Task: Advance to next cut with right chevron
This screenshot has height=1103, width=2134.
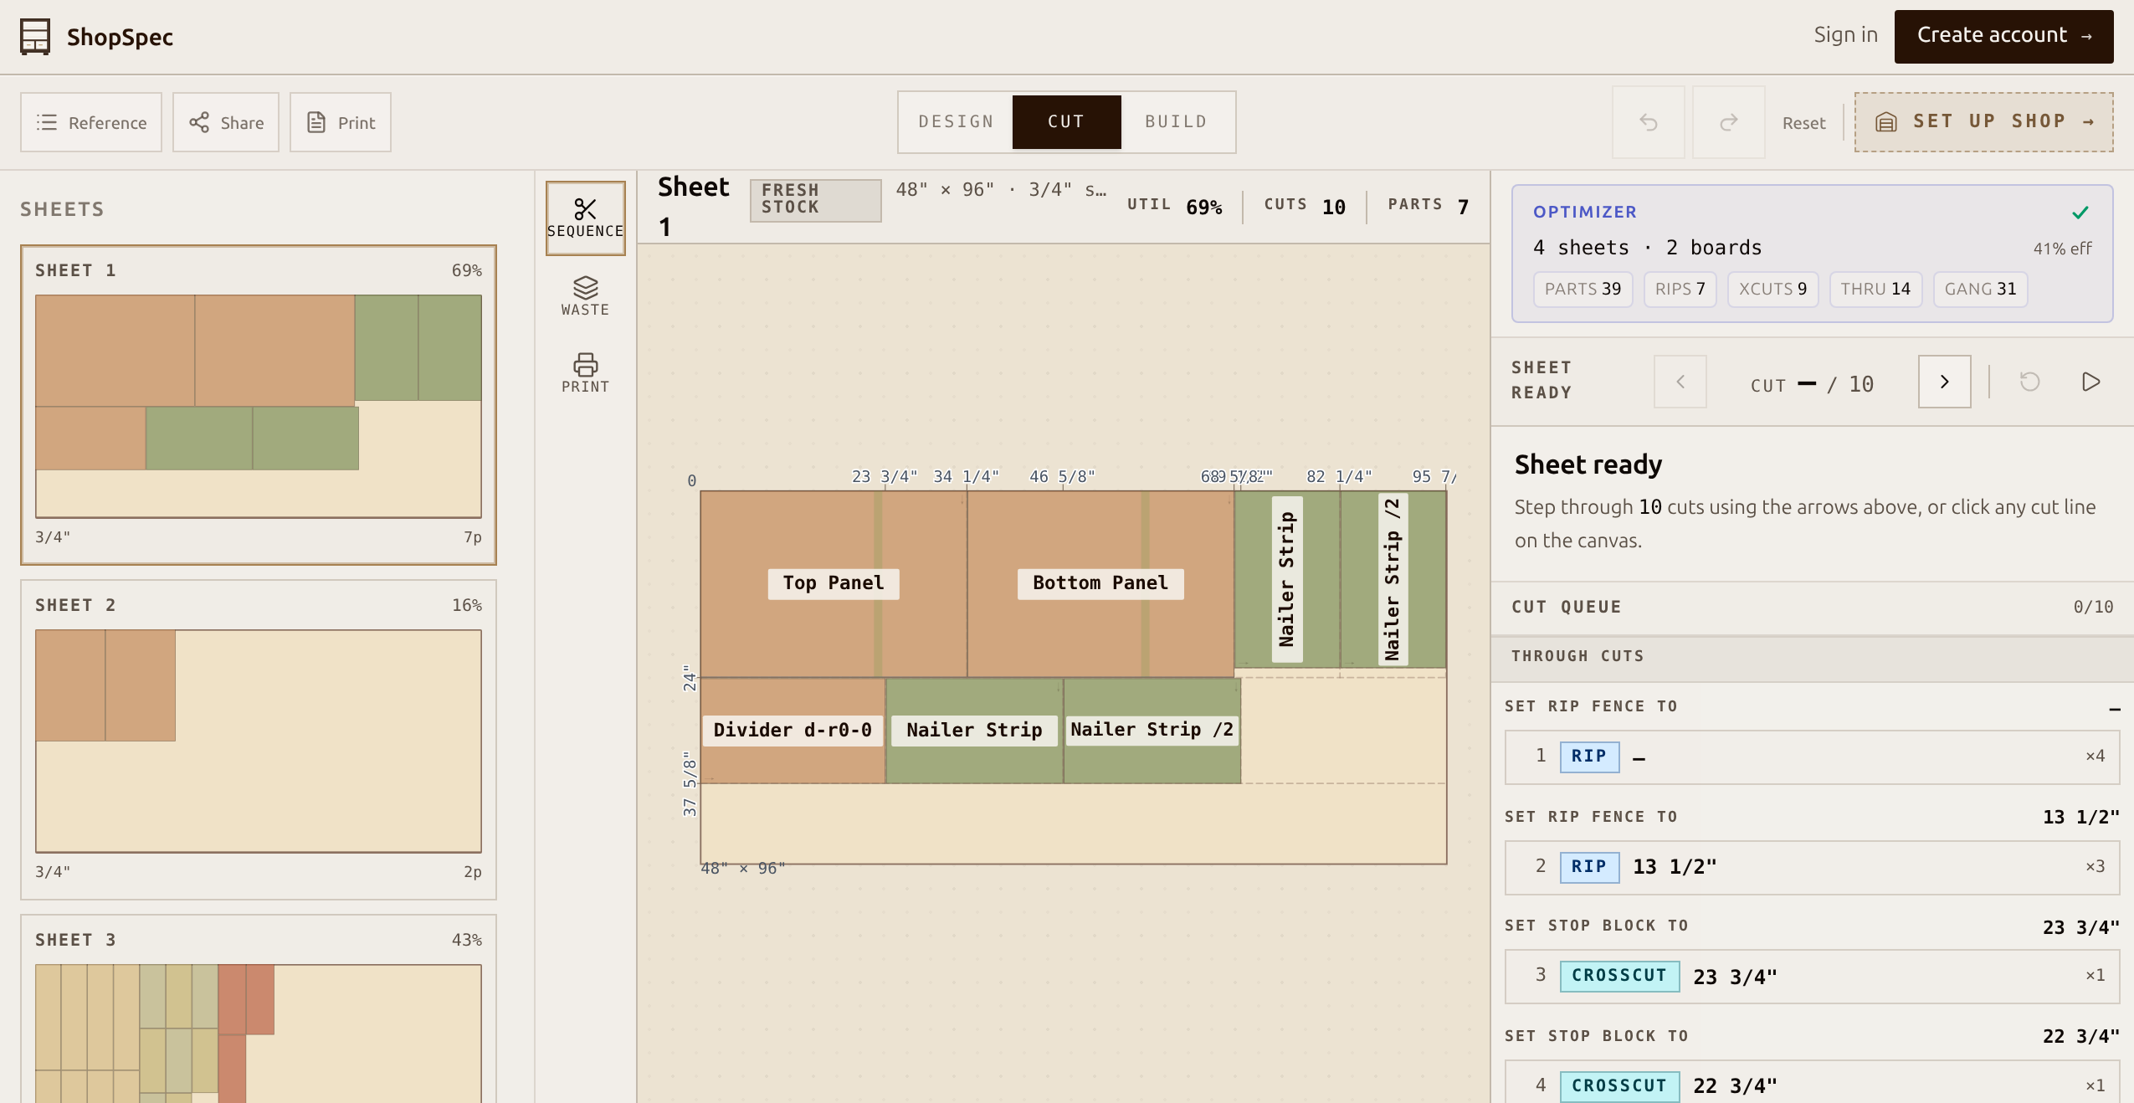Action: click(1945, 382)
